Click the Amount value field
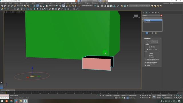The width and height of the screenshot is (183, 103). [154, 41]
